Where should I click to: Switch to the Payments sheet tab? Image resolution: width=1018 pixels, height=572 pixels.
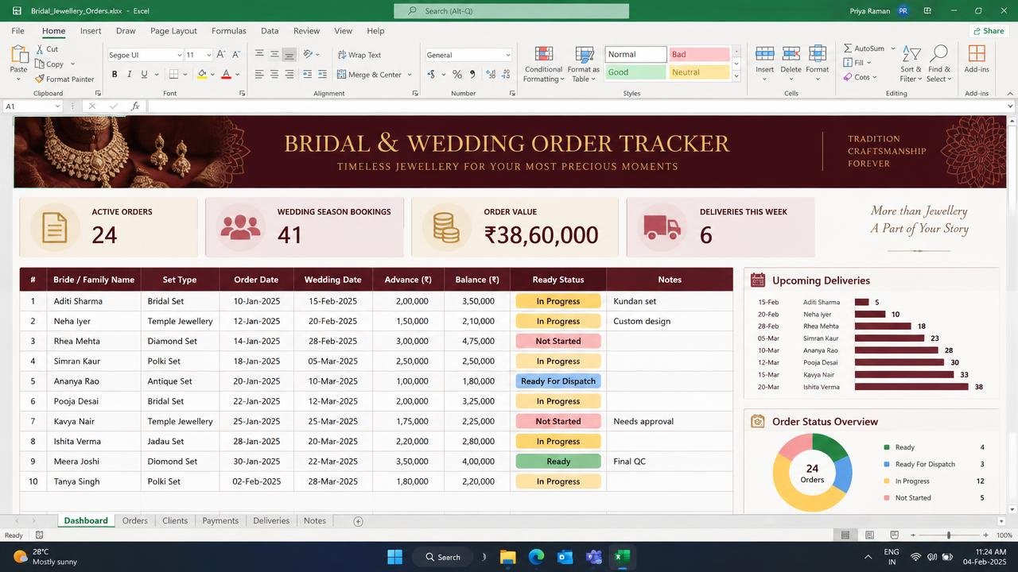coord(220,521)
